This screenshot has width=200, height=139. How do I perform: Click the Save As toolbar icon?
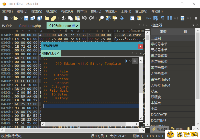[33, 18]
